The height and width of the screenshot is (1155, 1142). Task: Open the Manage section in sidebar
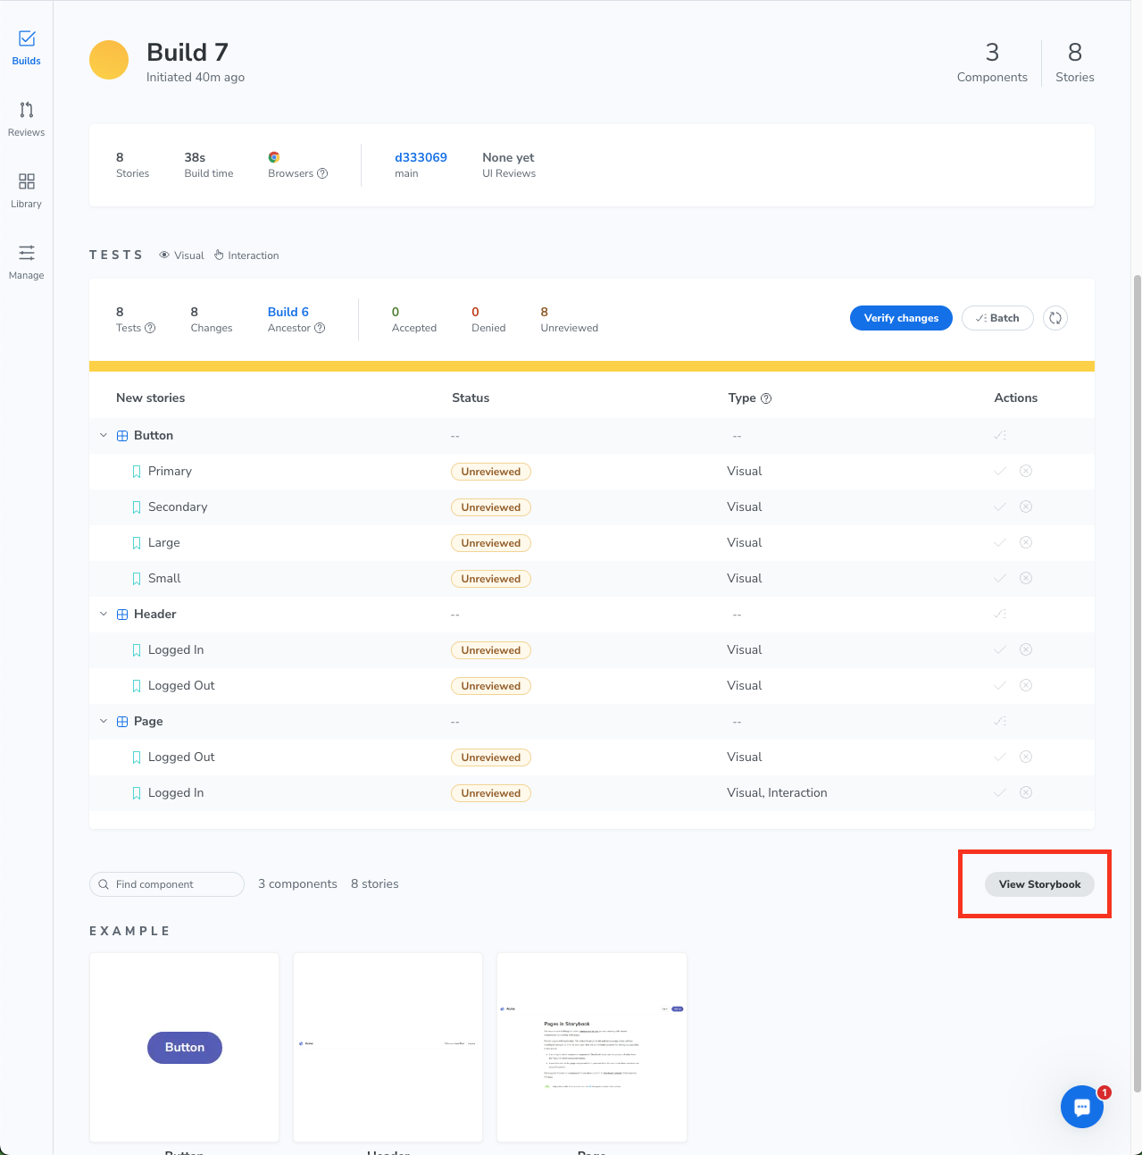(x=26, y=263)
